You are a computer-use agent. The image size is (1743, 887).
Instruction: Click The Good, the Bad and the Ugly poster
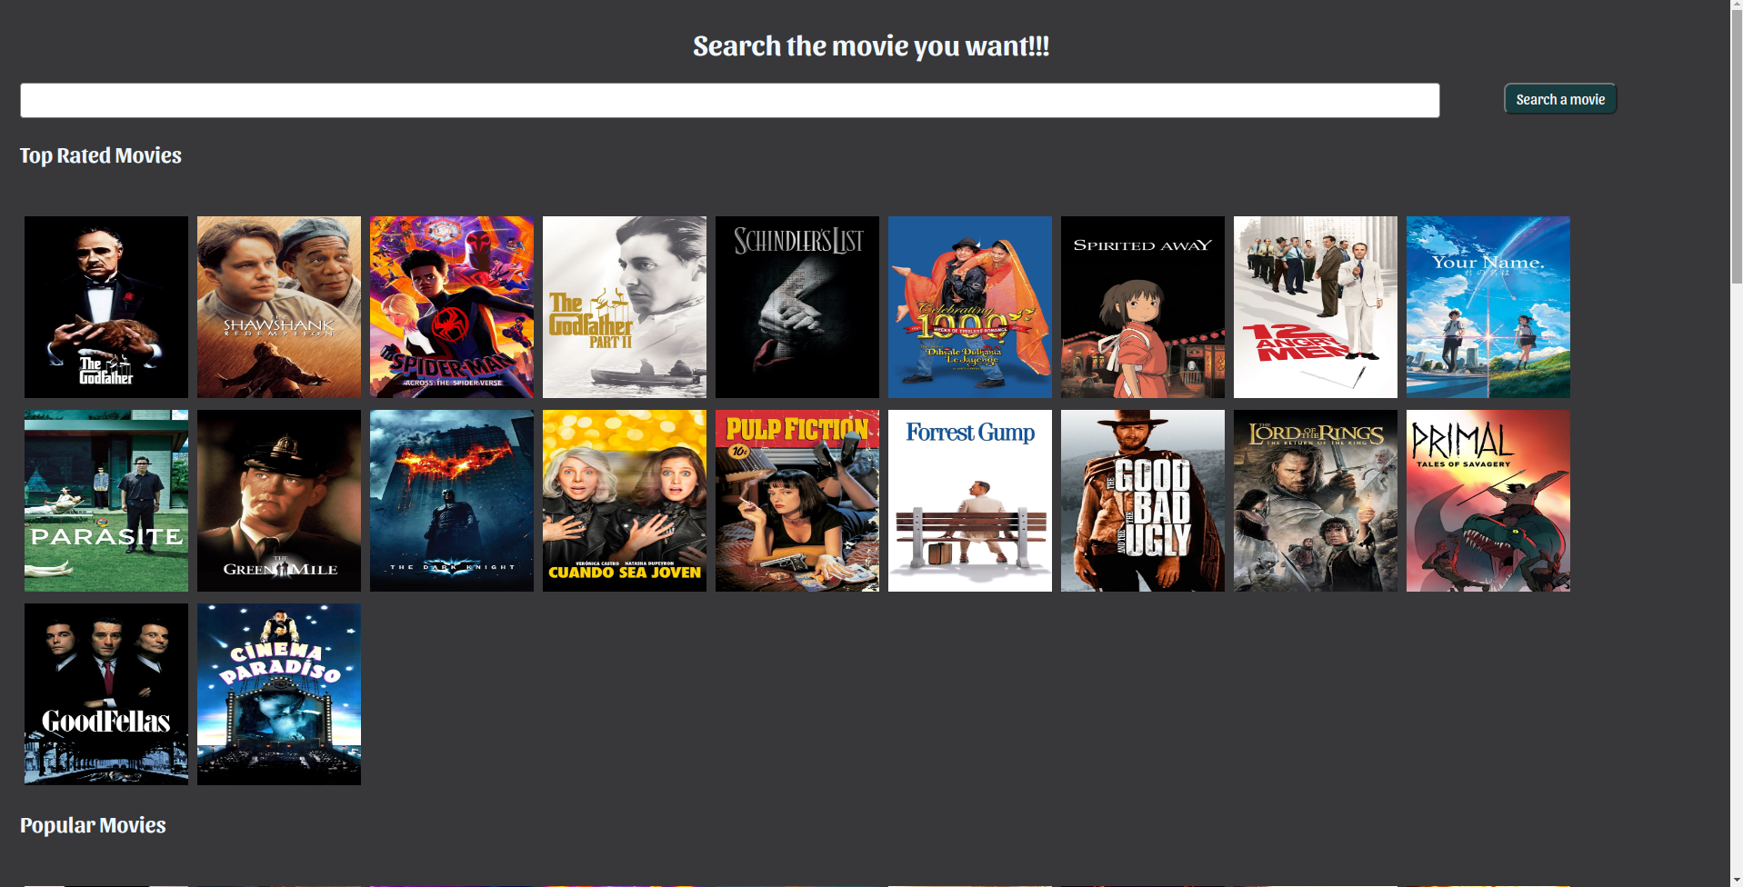1143,501
